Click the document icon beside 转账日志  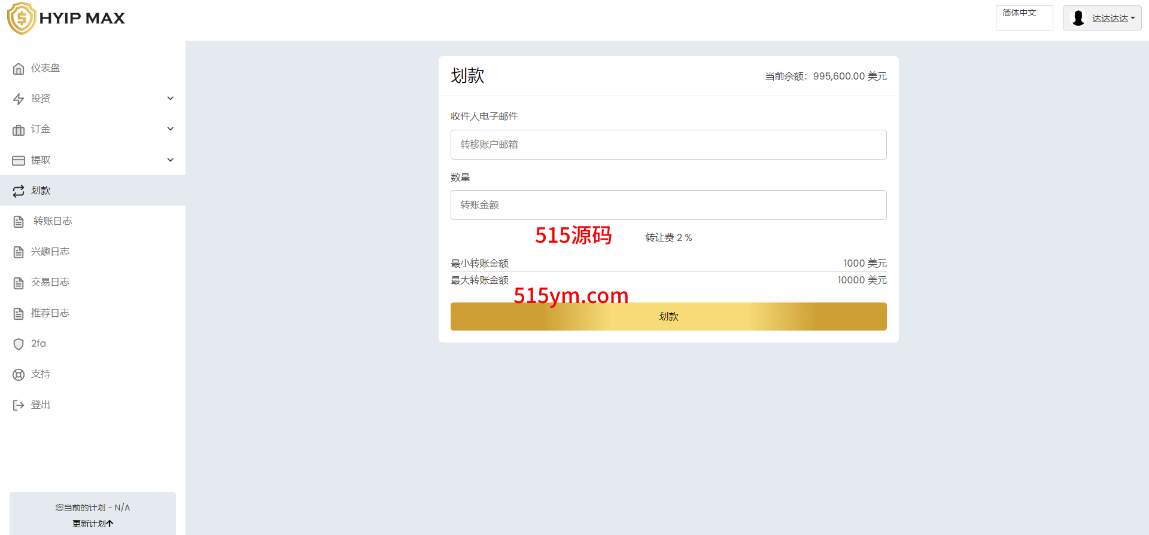19,222
